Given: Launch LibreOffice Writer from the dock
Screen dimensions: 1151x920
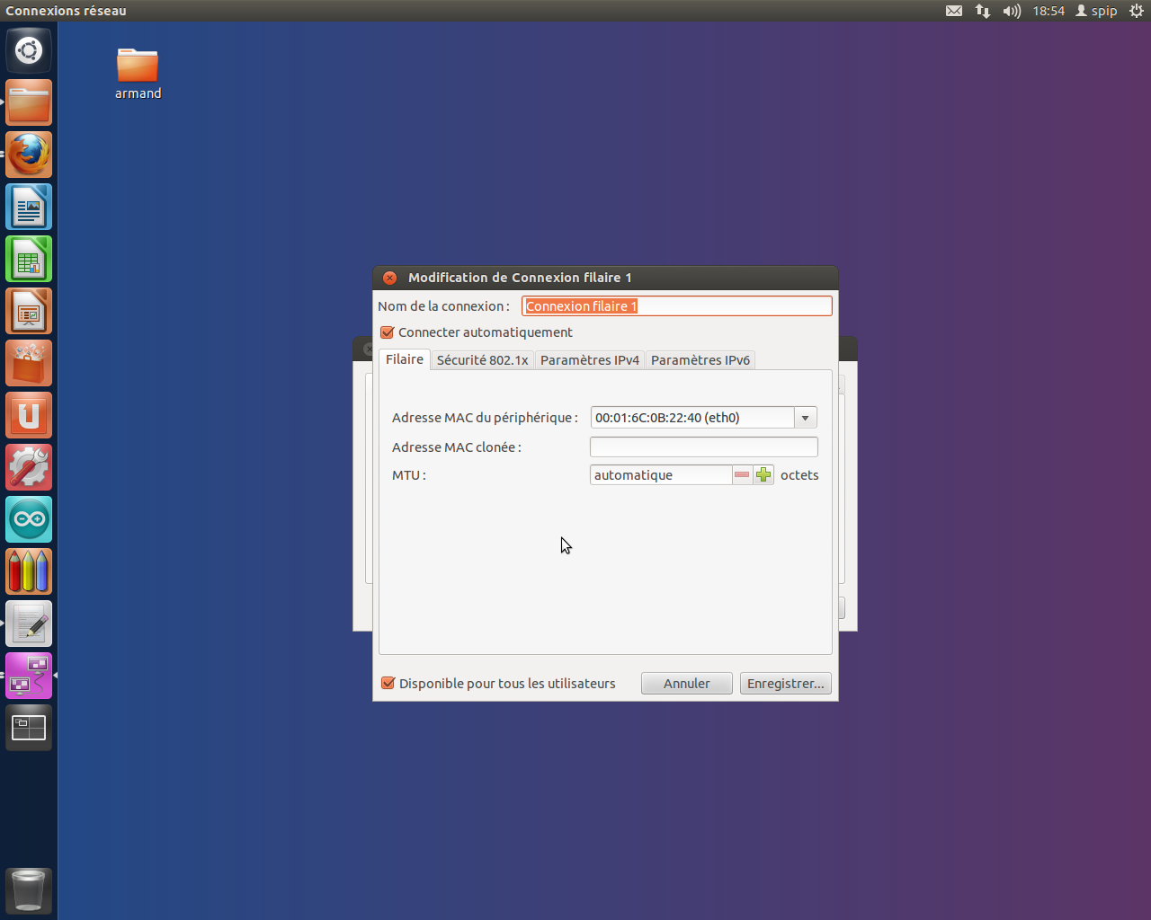Looking at the screenshot, I should [x=29, y=208].
